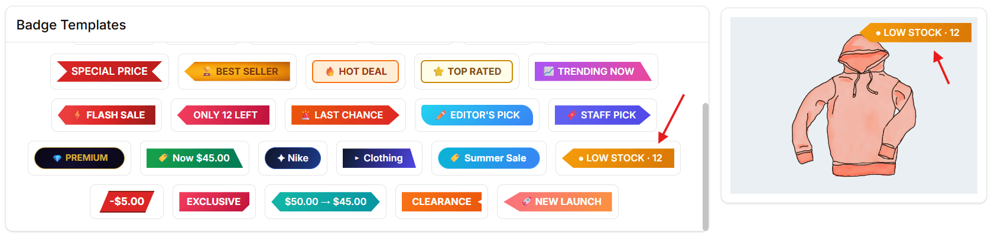This screenshot has width=991, height=245.
Task: Pick the $50.00 → $45.00 price badge
Action: 326,201
